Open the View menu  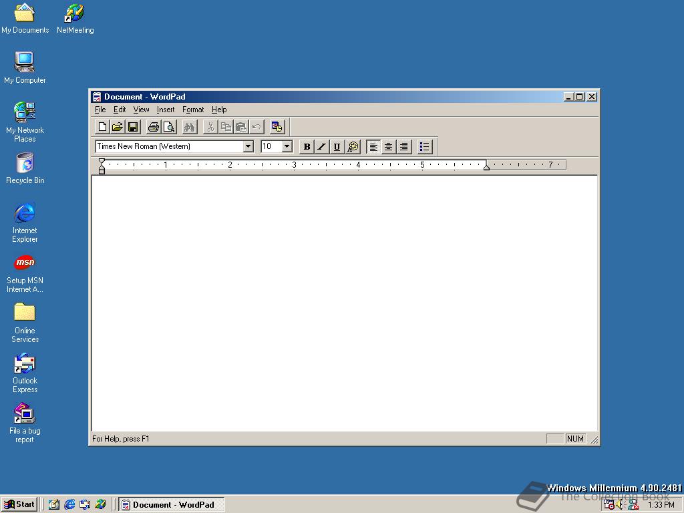pyautogui.click(x=142, y=110)
